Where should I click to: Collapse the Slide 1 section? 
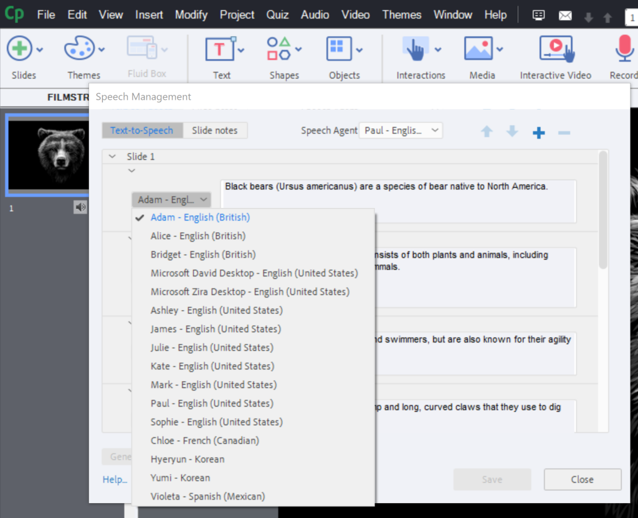[x=112, y=157]
